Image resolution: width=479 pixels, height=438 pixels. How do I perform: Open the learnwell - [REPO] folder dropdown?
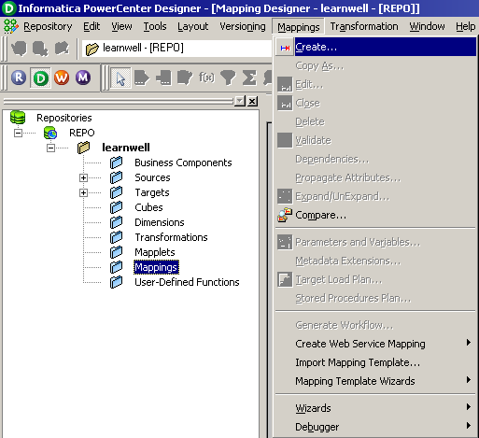pyautogui.click(x=176, y=49)
